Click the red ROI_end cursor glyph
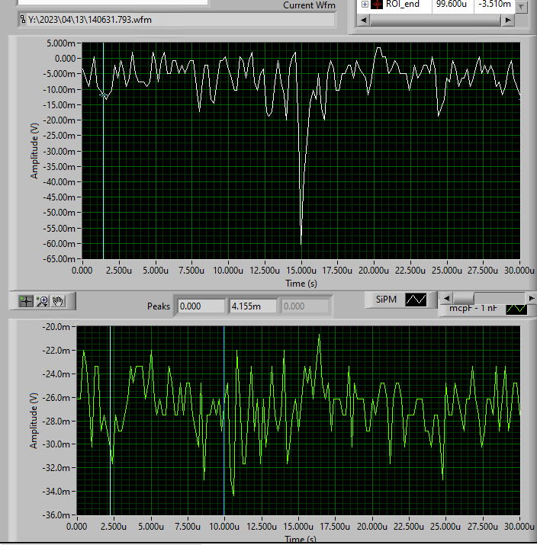The width and height of the screenshot is (537, 545). point(377,4)
